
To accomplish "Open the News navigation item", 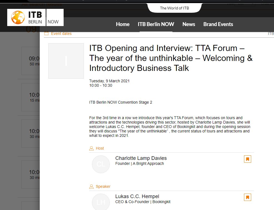I will [189, 24].
